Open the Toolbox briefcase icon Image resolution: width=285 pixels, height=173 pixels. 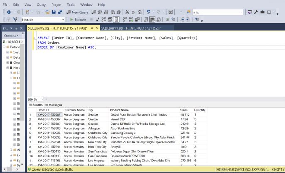[263, 12]
